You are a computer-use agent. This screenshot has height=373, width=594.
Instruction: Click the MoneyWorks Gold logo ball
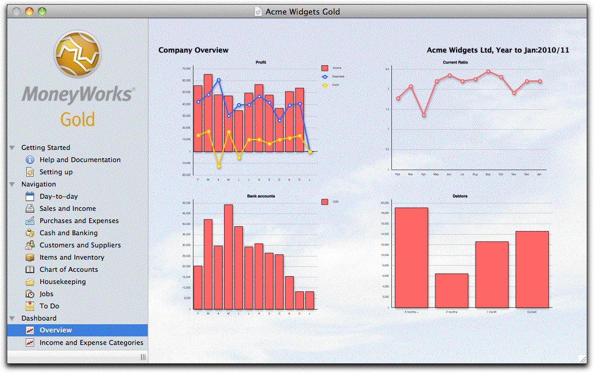[78, 54]
